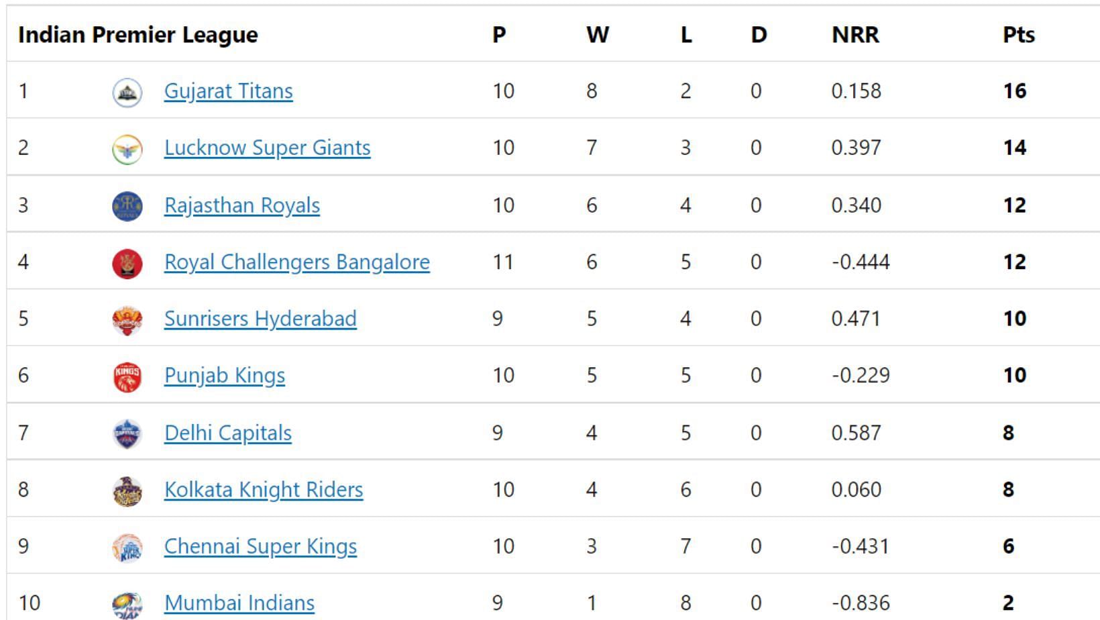1100x620 pixels.
Task: Select the Chennai Super Kings logo icon
Action: pyautogui.click(x=127, y=548)
